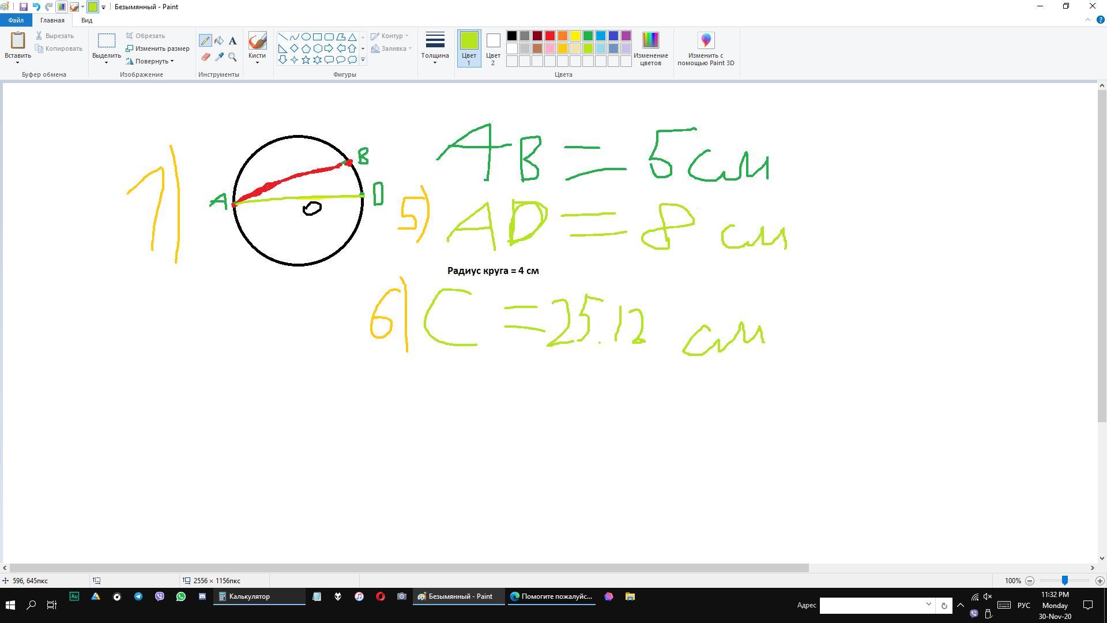
Task: Pick the purple color swatch
Action: [626, 36]
